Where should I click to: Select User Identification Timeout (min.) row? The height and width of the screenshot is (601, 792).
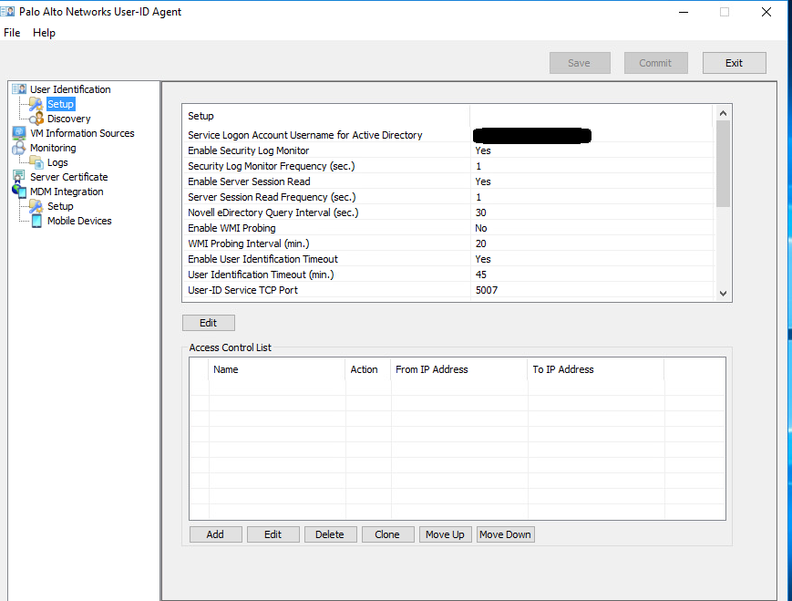click(448, 275)
